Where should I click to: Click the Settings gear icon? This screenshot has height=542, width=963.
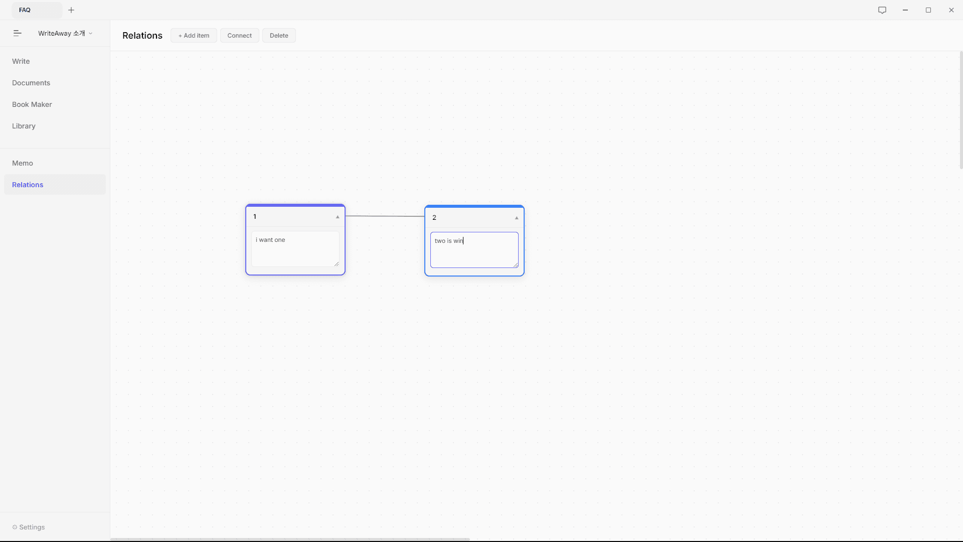tap(15, 527)
